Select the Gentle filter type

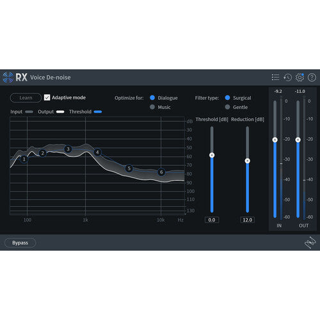point(227,107)
